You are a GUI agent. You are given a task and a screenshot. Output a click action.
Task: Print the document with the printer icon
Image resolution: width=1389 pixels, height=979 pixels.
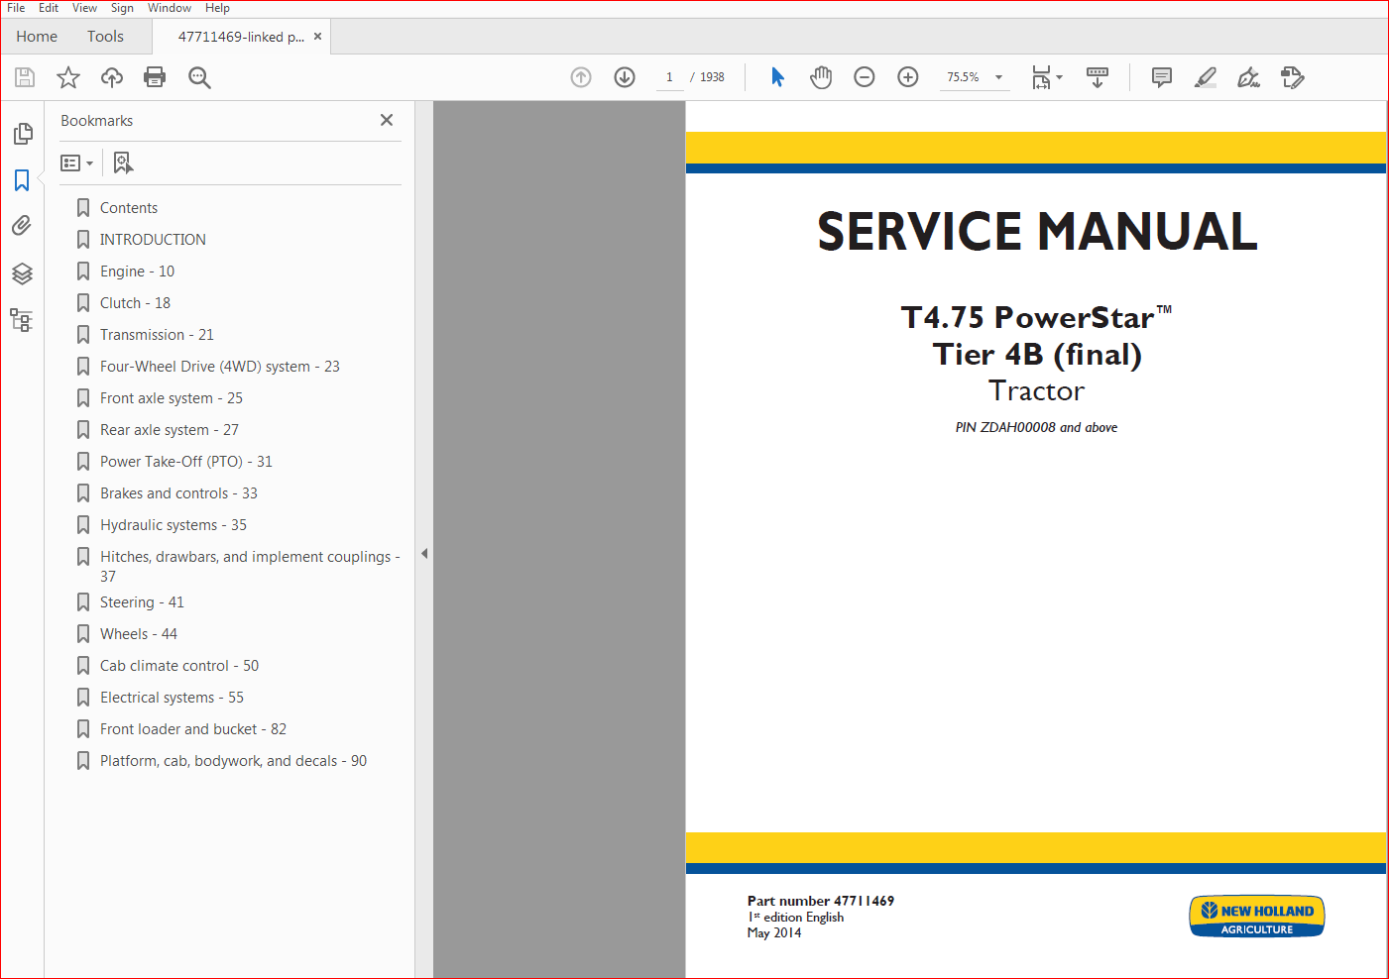pos(155,77)
